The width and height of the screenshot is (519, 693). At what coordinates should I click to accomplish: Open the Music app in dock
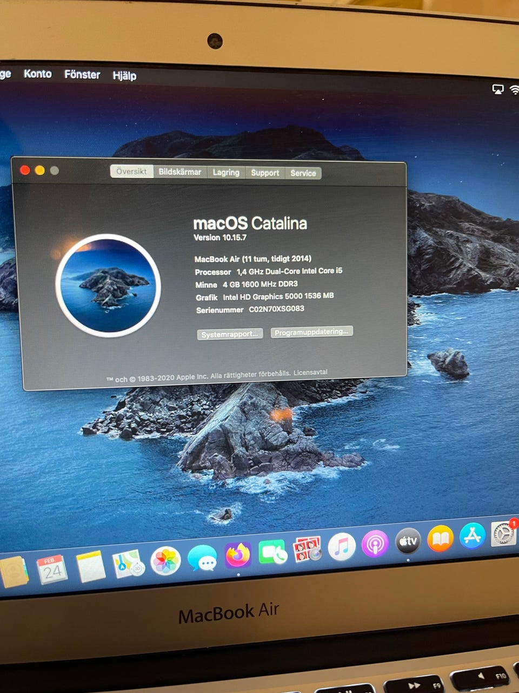tap(342, 546)
